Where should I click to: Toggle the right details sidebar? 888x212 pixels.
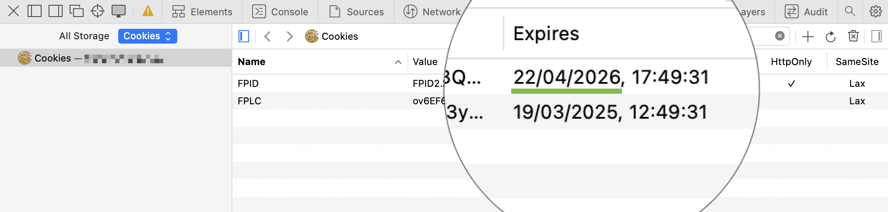876,37
